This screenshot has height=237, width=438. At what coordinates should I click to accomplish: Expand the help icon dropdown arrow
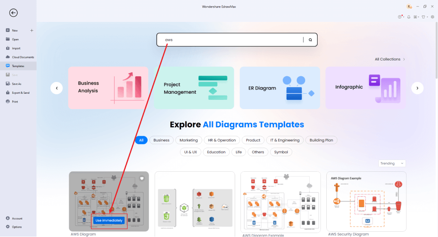[403, 18]
